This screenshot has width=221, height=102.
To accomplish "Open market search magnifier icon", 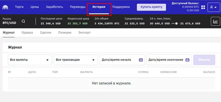I will [x=23, y=21].
